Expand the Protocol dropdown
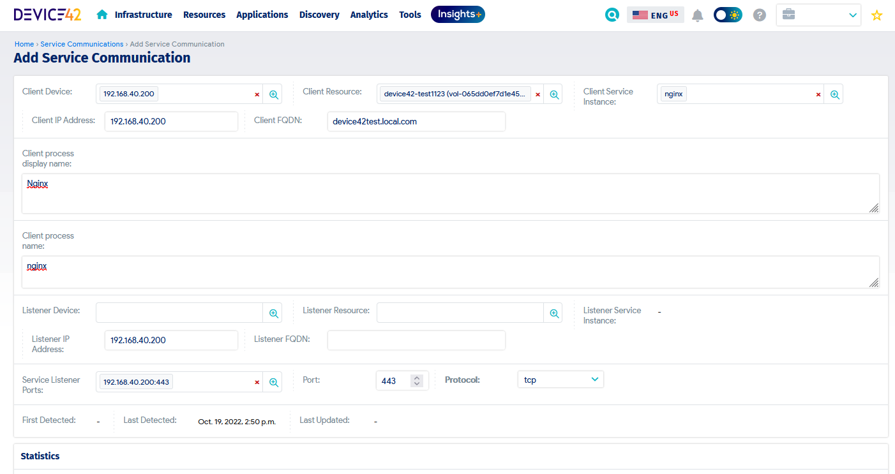 tap(560, 380)
